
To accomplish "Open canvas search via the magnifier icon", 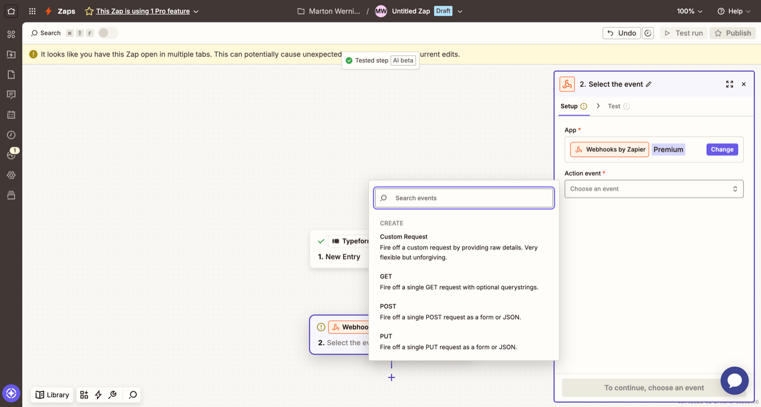I will [x=133, y=395].
